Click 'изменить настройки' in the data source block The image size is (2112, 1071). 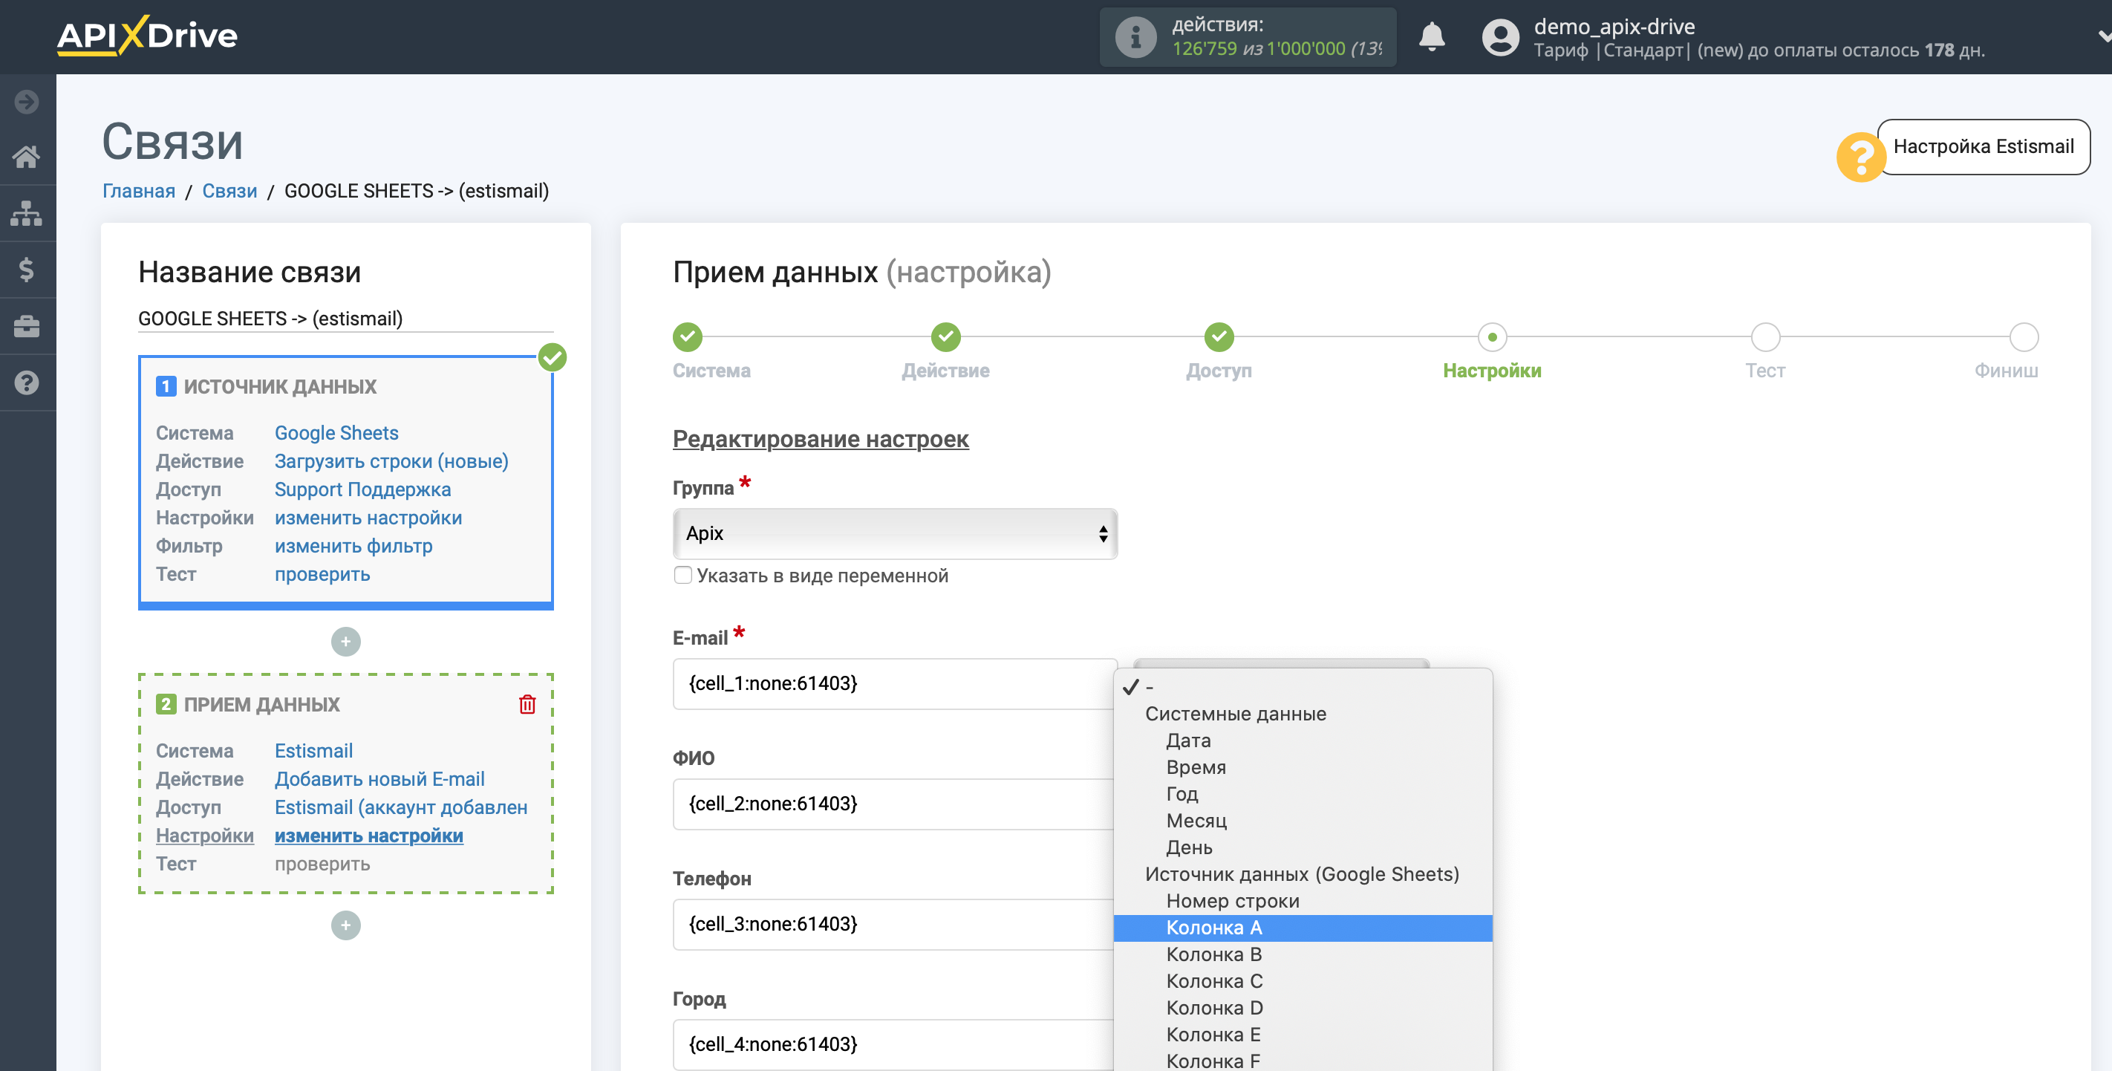368,518
